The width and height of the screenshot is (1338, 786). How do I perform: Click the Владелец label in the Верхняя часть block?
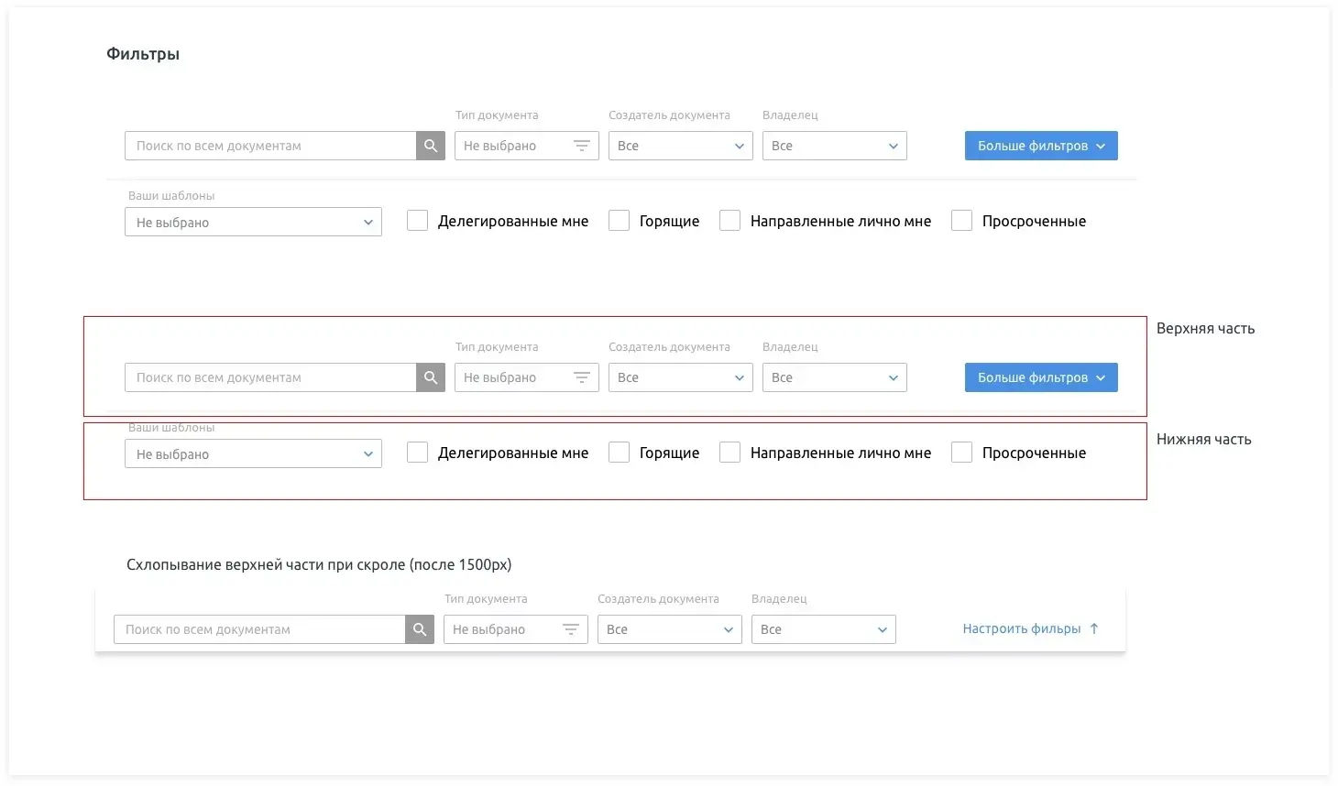(790, 347)
